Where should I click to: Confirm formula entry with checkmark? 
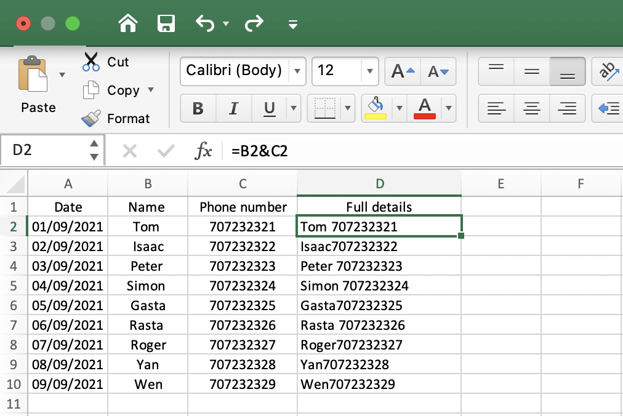click(166, 151)
